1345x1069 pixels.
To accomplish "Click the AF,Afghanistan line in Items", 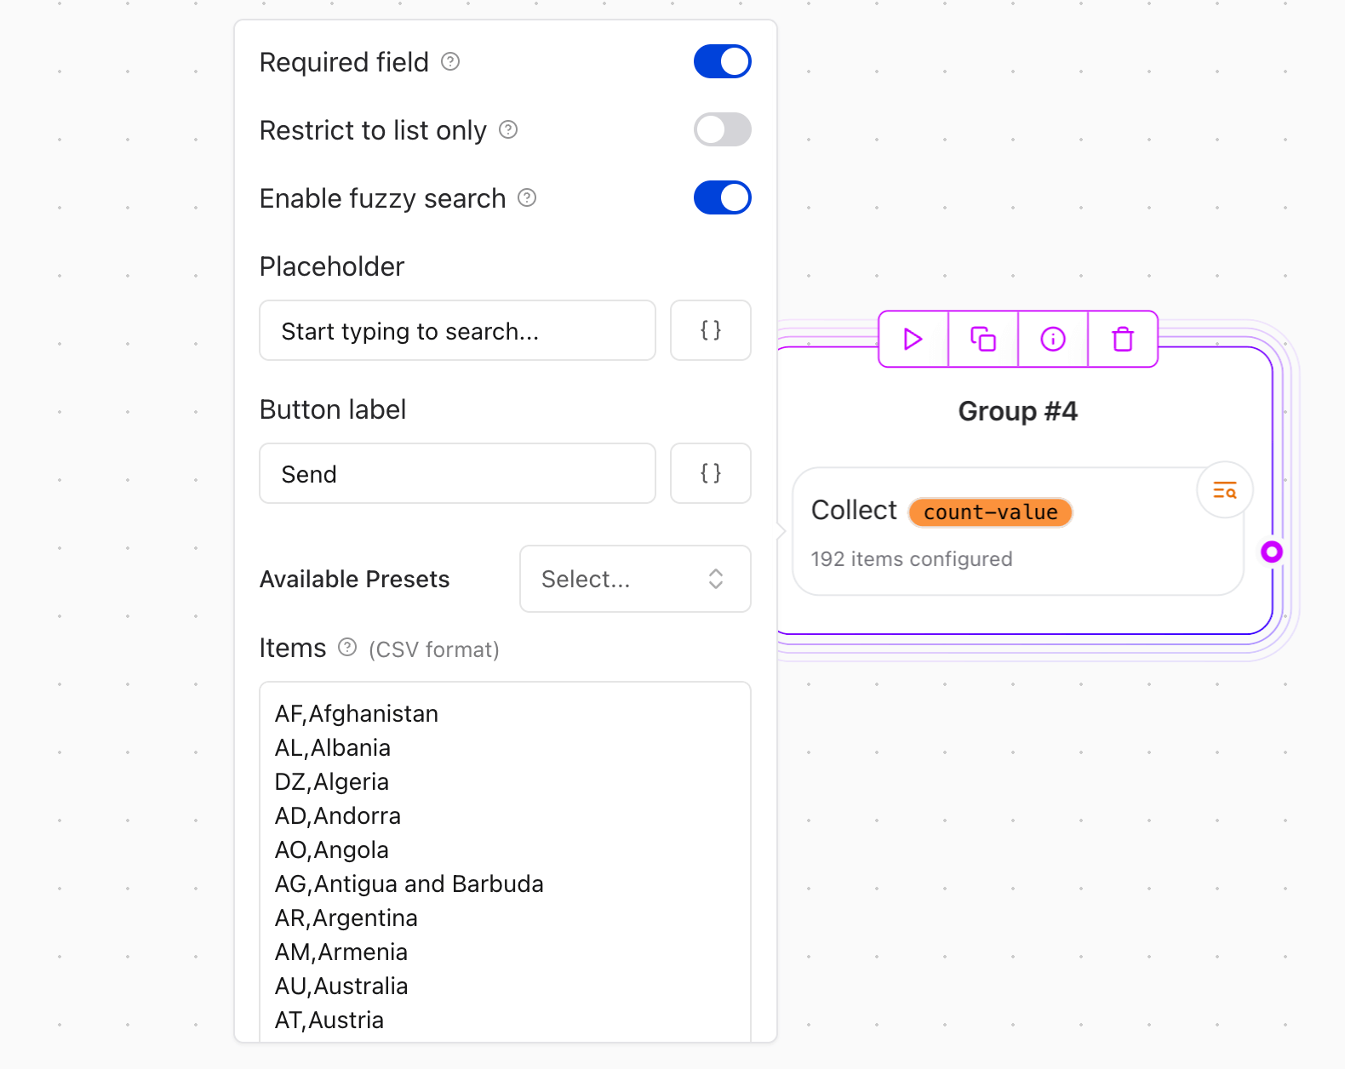I will [357, 713].
